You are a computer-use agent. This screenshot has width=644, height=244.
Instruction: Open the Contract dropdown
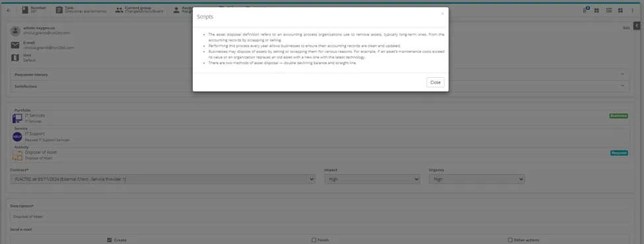coord(162,179)
